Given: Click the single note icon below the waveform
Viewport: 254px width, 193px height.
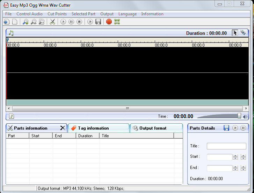Looking at the screenshot, I should (x=12, y=116).
